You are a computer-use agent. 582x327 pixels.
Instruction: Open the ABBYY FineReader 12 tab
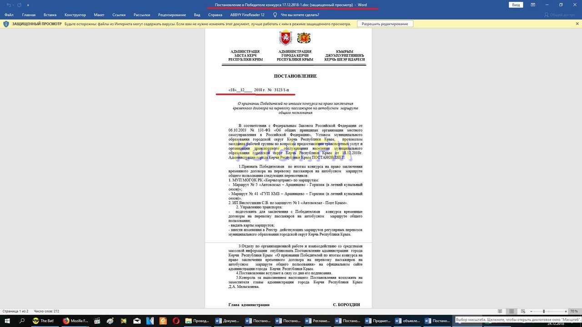(247, 15)
